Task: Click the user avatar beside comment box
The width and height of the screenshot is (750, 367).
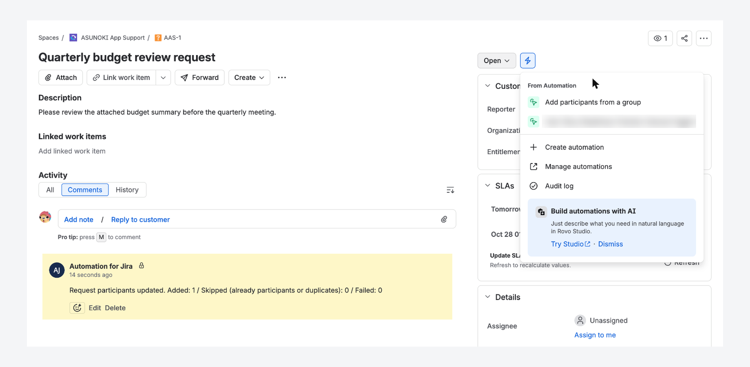Action: (x=45, y=217)
